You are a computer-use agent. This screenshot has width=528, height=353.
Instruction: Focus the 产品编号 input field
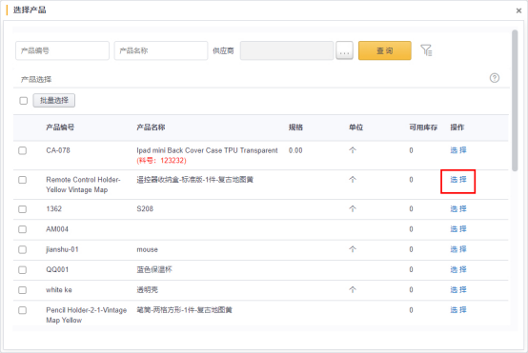click(62, 50)
